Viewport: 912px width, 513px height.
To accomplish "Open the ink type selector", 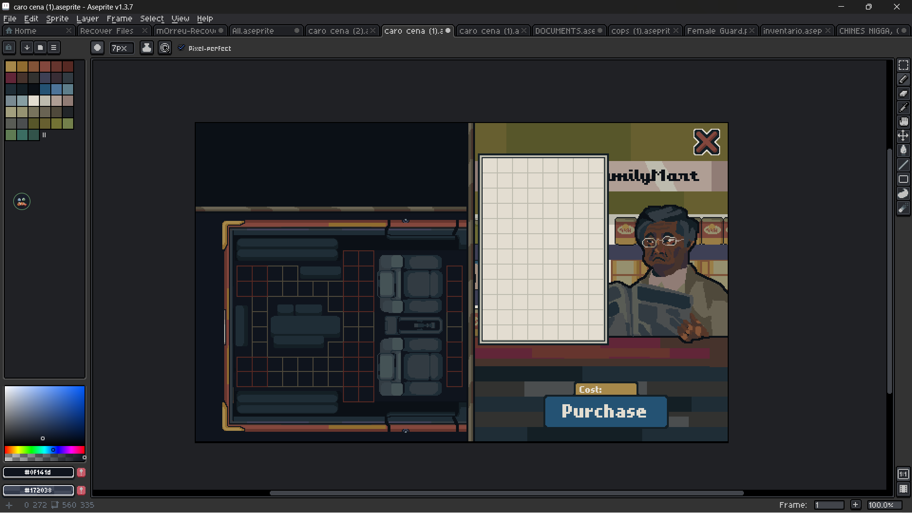I will pos(147,47).
